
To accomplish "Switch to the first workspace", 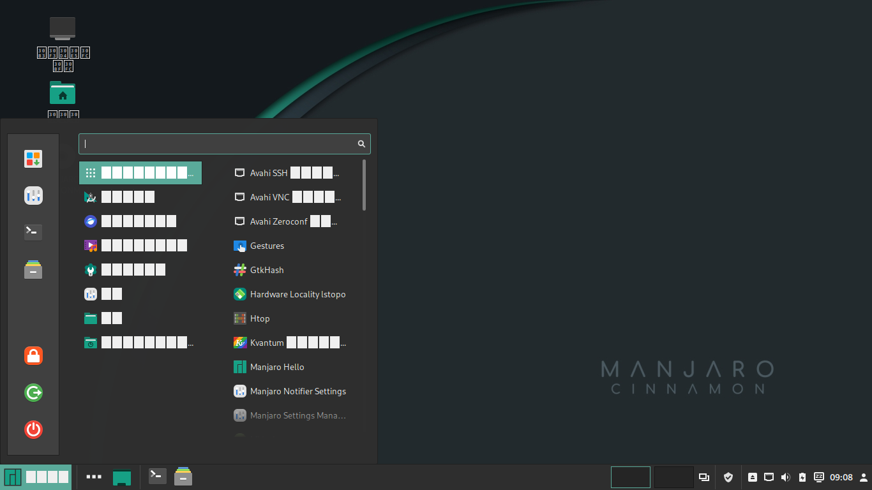I will click(x=631, y=477).
